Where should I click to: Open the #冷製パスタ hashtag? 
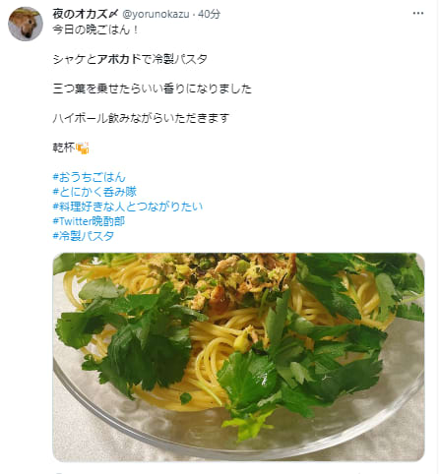[84, 236]
